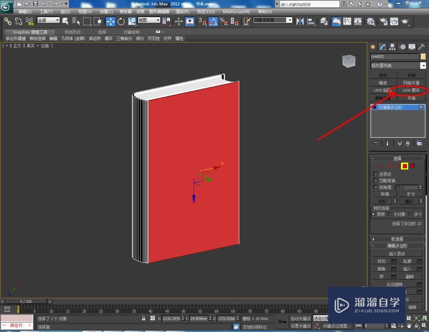429x332 pixels.
Task: Open the Hierarchy panel tab icon
Action: [393, 47]
